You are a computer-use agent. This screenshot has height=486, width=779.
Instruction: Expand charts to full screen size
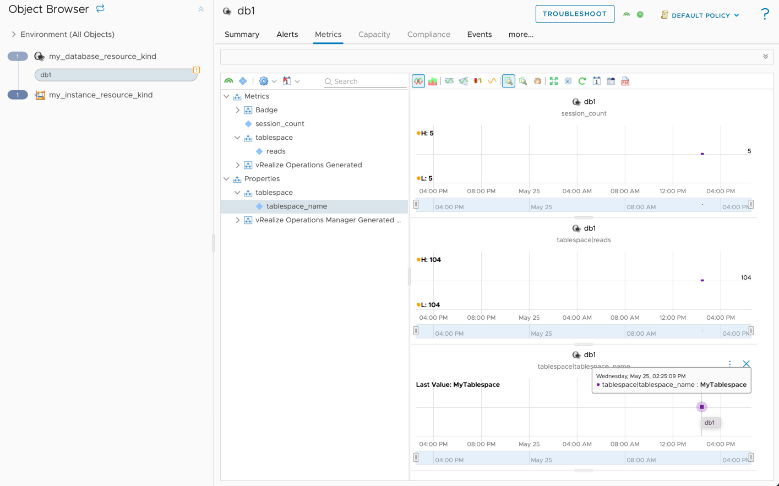(x=553, y=81)
